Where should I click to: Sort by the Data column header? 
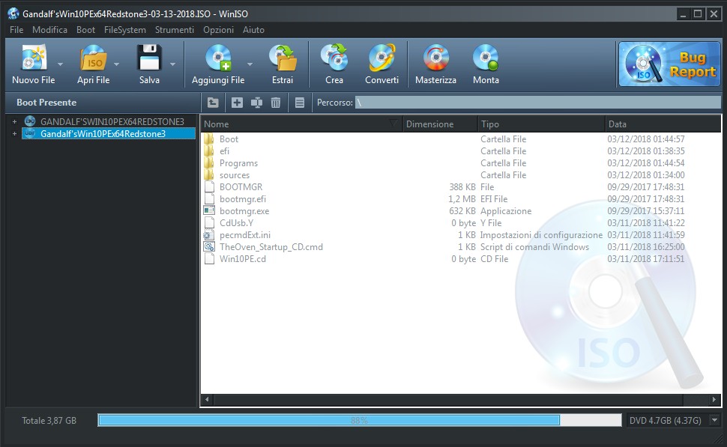pyautogui.click(x=663, y=124)
